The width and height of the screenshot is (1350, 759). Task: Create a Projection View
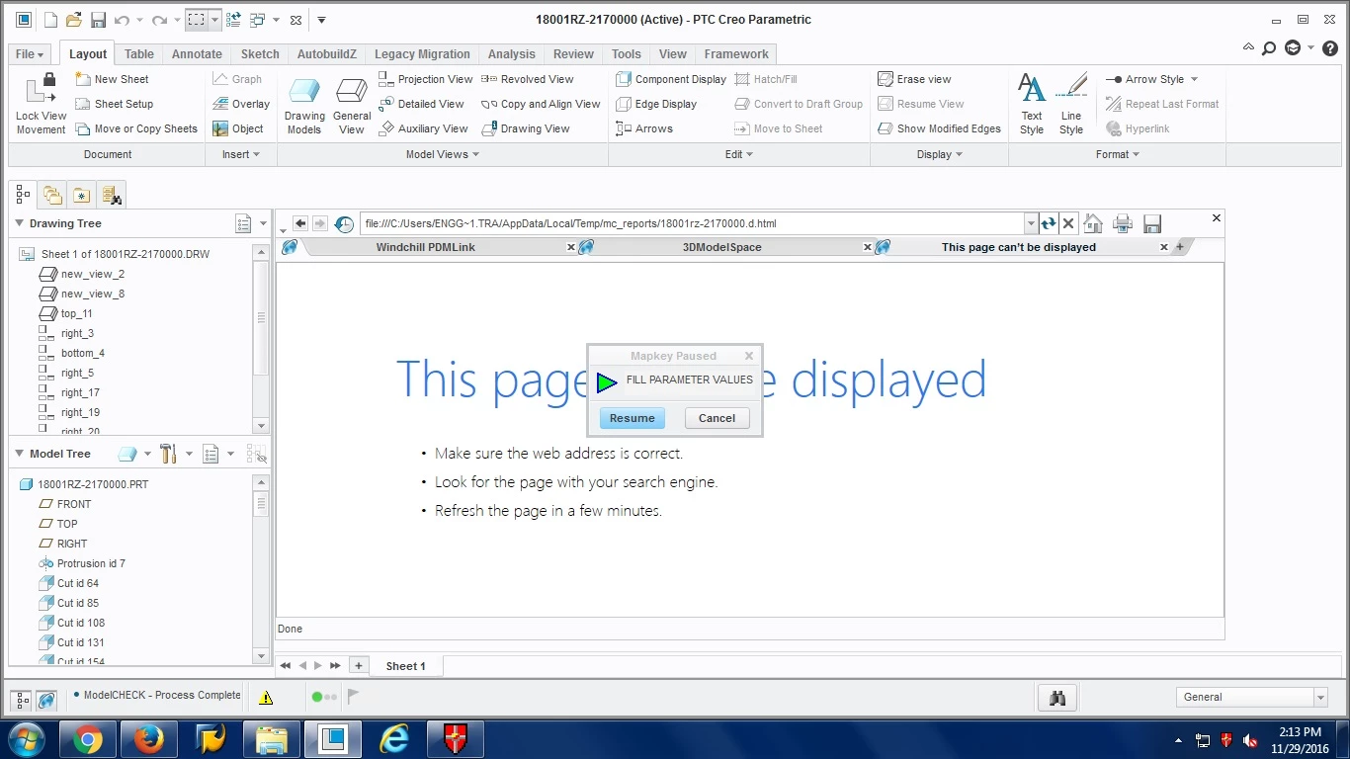coord(426,79)
